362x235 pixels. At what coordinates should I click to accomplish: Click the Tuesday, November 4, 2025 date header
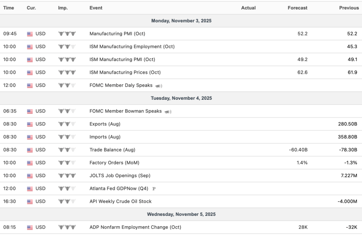[x=181, y=98]
